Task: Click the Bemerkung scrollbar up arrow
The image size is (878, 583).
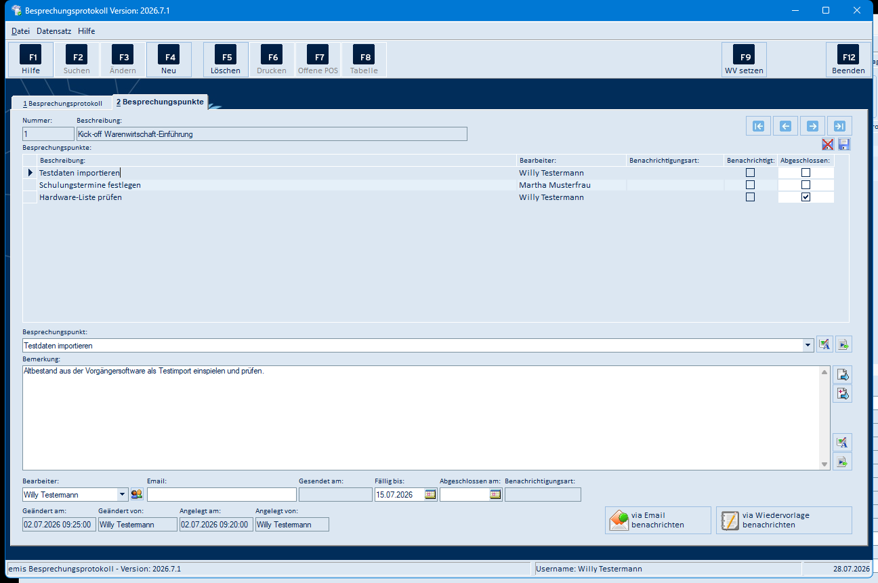Action: click(x=824, y=372)
